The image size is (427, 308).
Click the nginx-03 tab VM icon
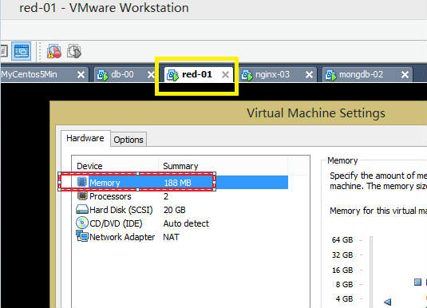(247, 75)
